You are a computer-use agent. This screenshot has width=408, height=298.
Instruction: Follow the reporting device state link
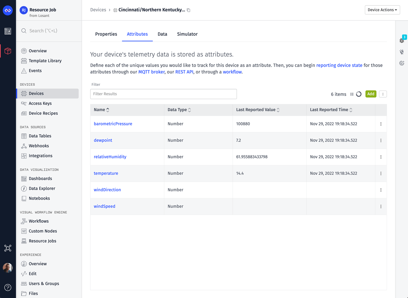click(x=339, y=65)
